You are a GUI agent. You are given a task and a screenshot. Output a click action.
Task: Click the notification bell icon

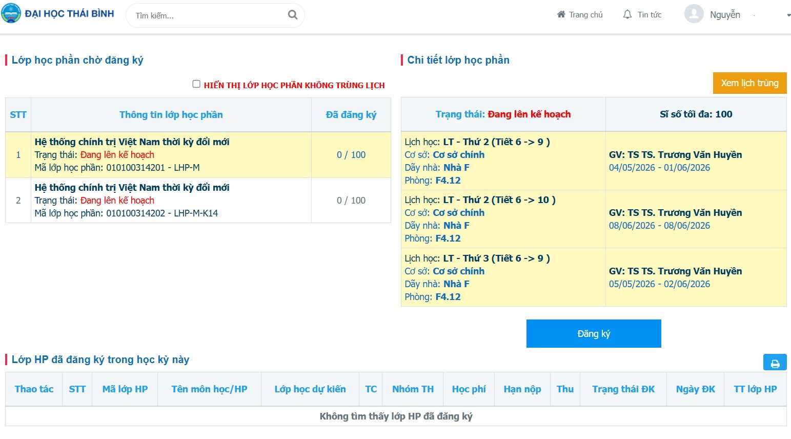pos(627,14)
